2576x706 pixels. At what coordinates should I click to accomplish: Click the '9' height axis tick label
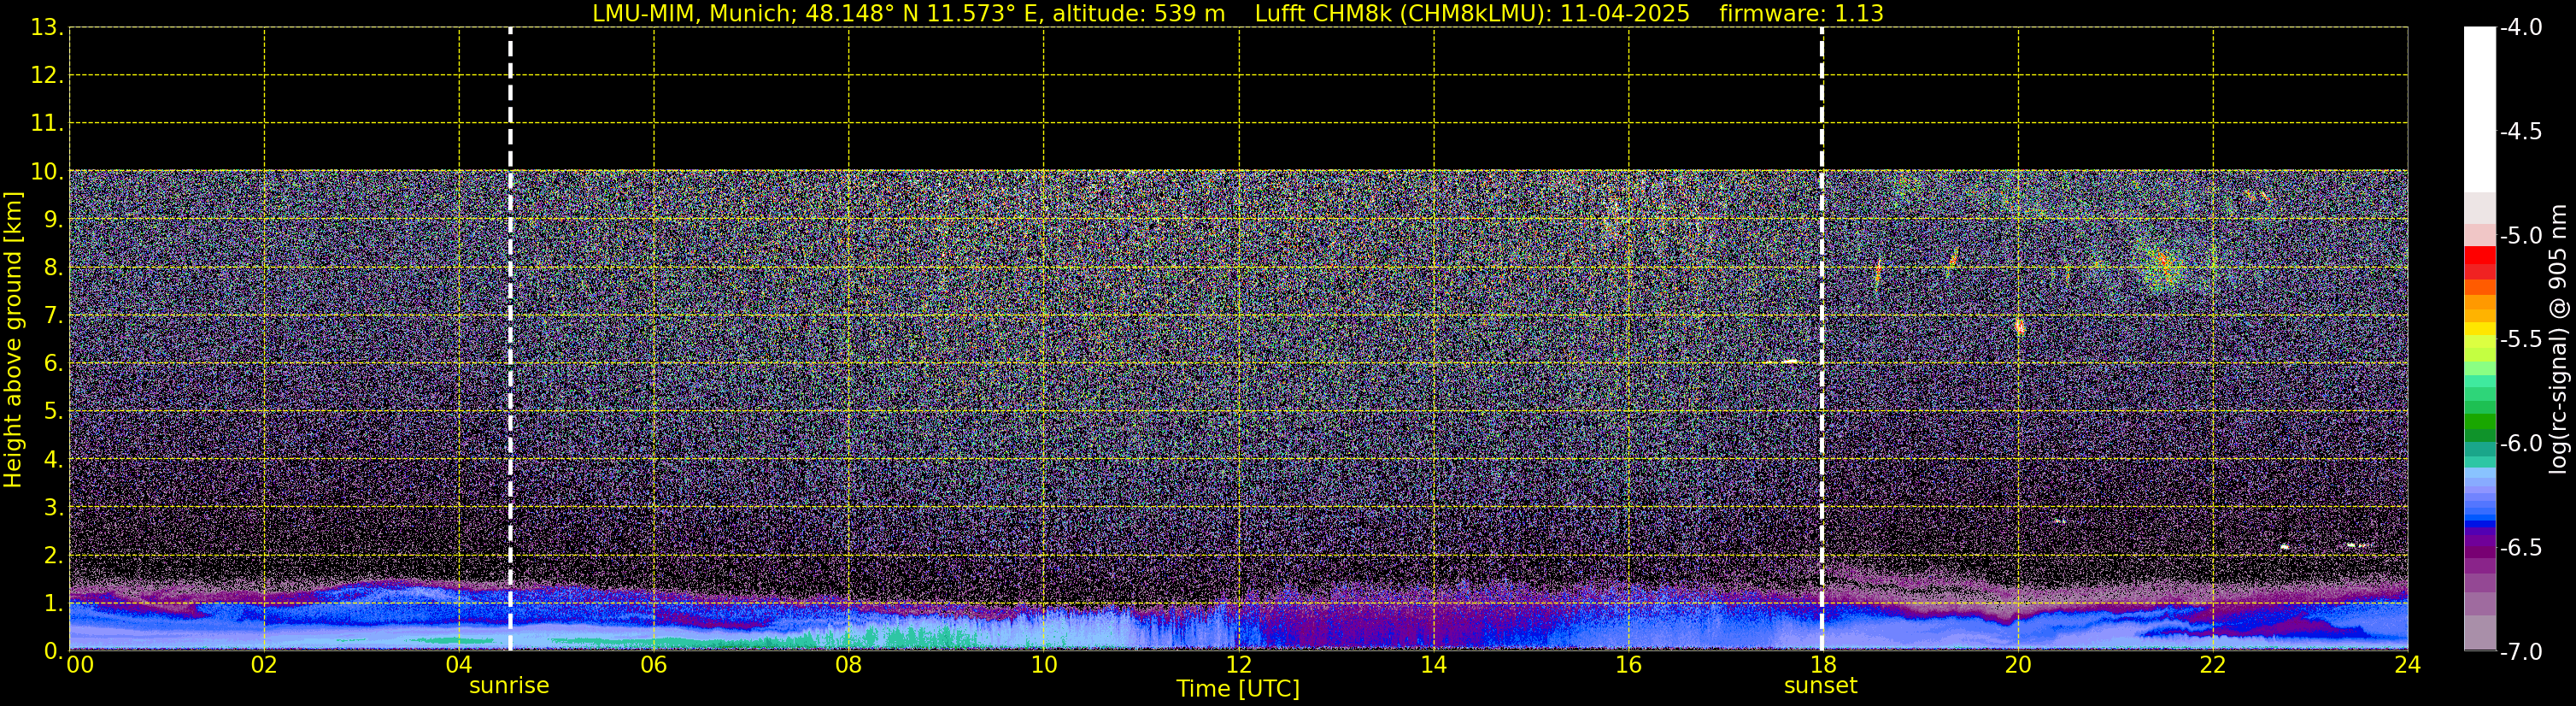[52, 220]
